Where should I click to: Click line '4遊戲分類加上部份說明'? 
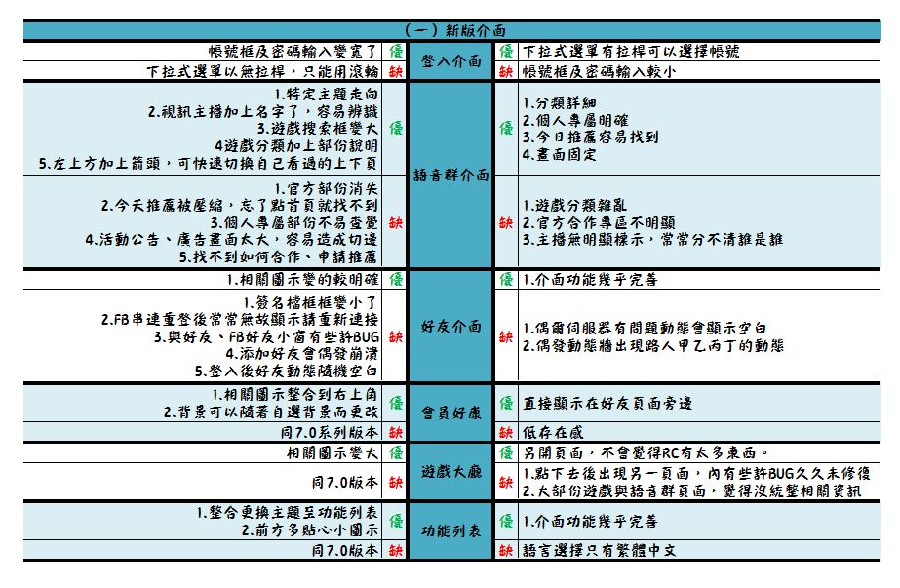(296, 146)
